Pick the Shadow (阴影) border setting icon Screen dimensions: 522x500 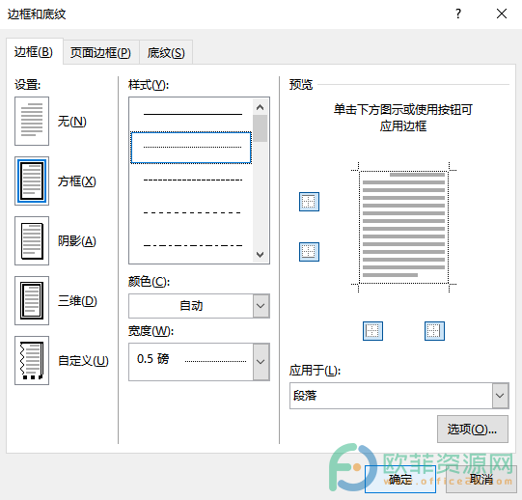(32, 241)
